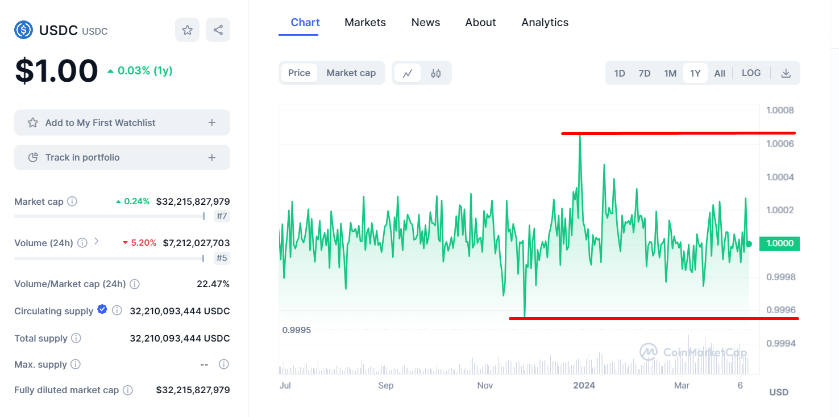Viewport: 839px width, 417px height.
Task: Click the green end-point dot on chart
Action: 749,244
